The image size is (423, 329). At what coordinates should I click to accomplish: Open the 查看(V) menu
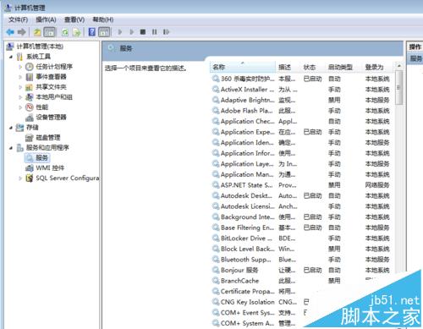[x=74, y=19]
